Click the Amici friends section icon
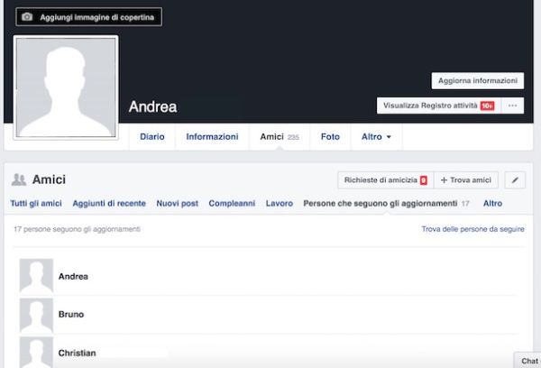Viewport: 541px width, 368px height. coord(18,180)
